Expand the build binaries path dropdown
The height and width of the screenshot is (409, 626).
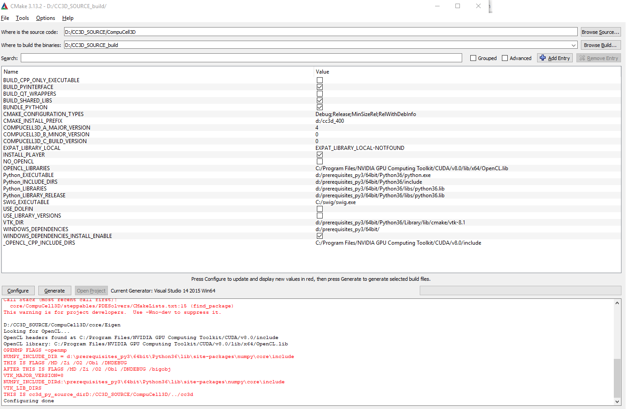point(574,45)
